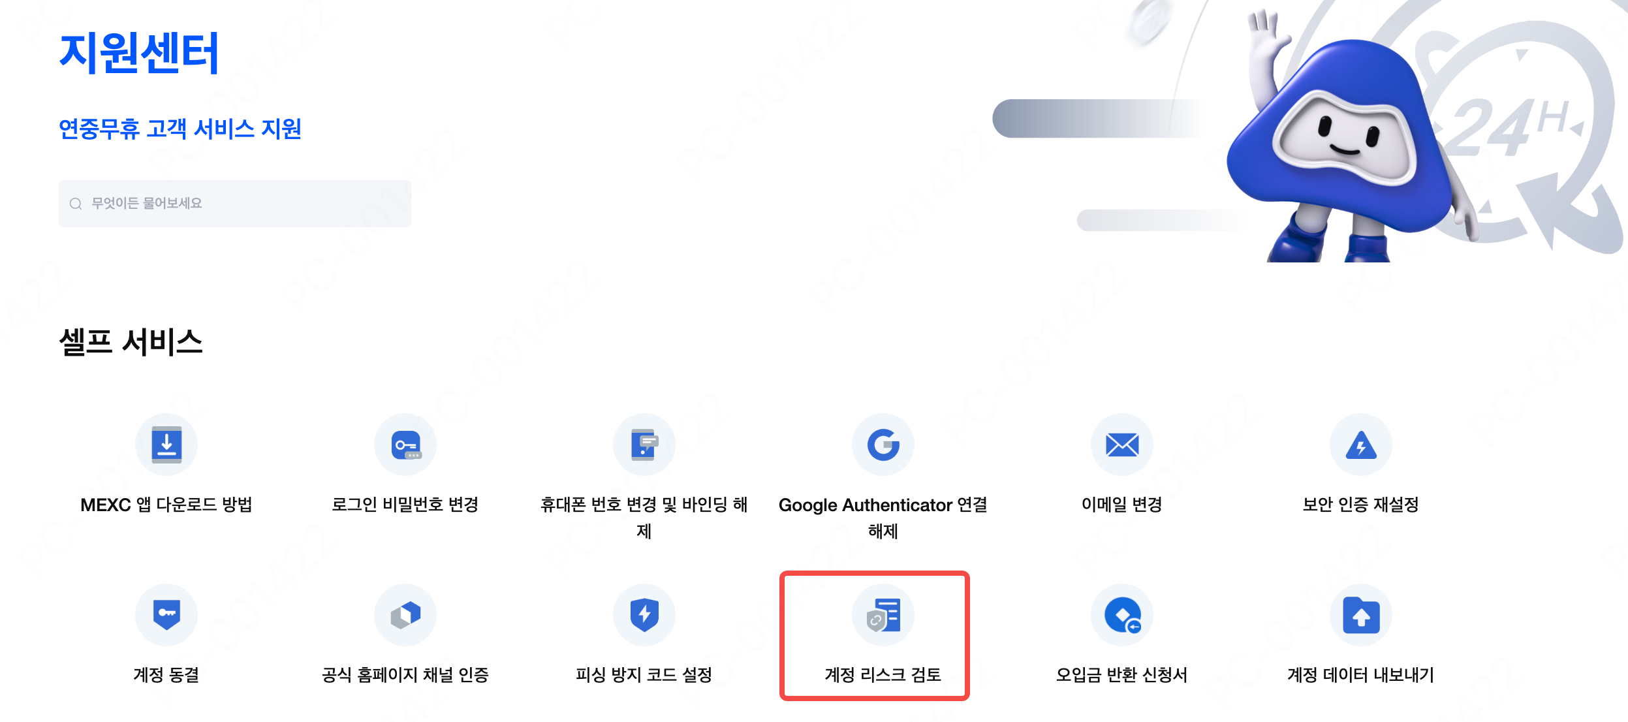1628x722 pixels.
Task: Select the security verification reset icon
Action: click(1361, 445)
